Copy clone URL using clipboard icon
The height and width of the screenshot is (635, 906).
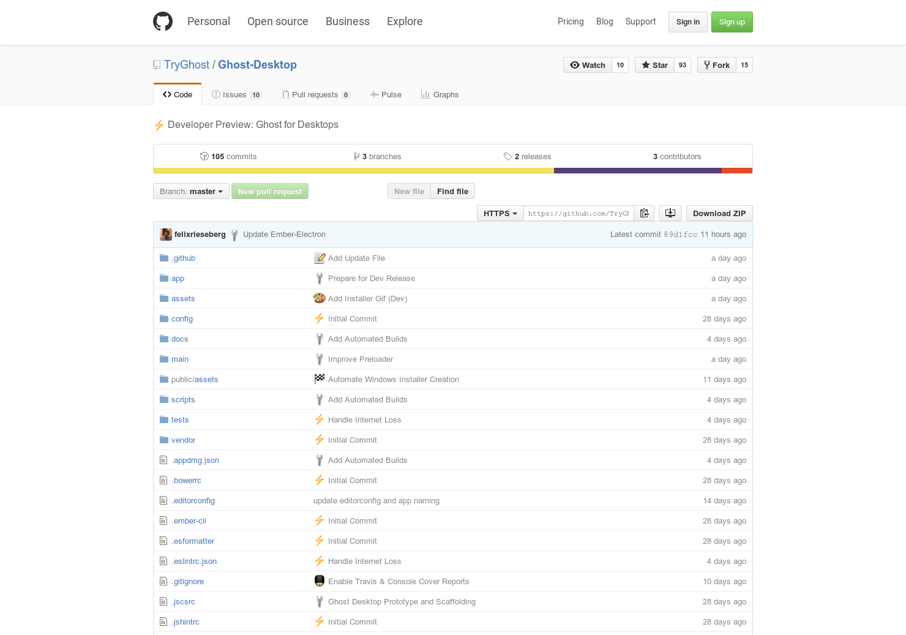pyautogui.click(x=644, y=213)
